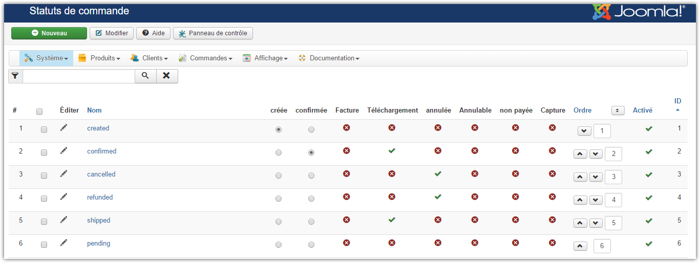Expand the Produits dropdown menu

[99, 58]
